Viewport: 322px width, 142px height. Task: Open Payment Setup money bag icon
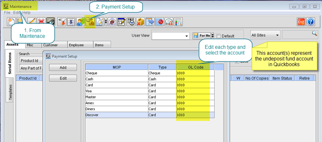(90, 22)
